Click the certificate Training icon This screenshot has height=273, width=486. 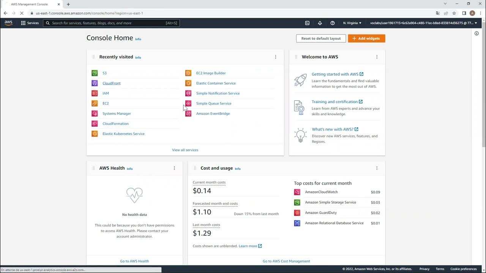click(x=299, y=108)
